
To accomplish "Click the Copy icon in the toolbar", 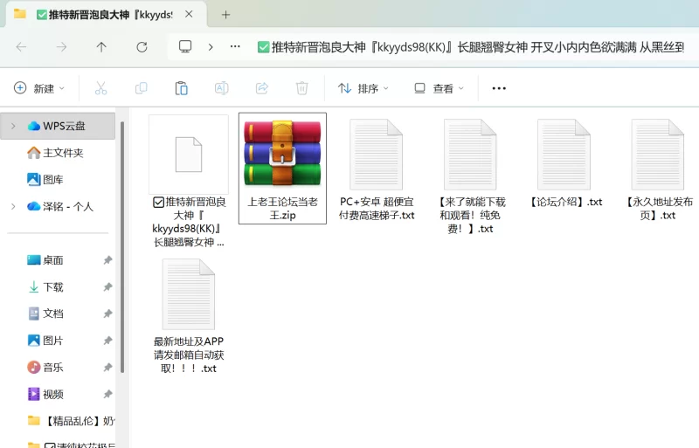I will click(141, 88).
